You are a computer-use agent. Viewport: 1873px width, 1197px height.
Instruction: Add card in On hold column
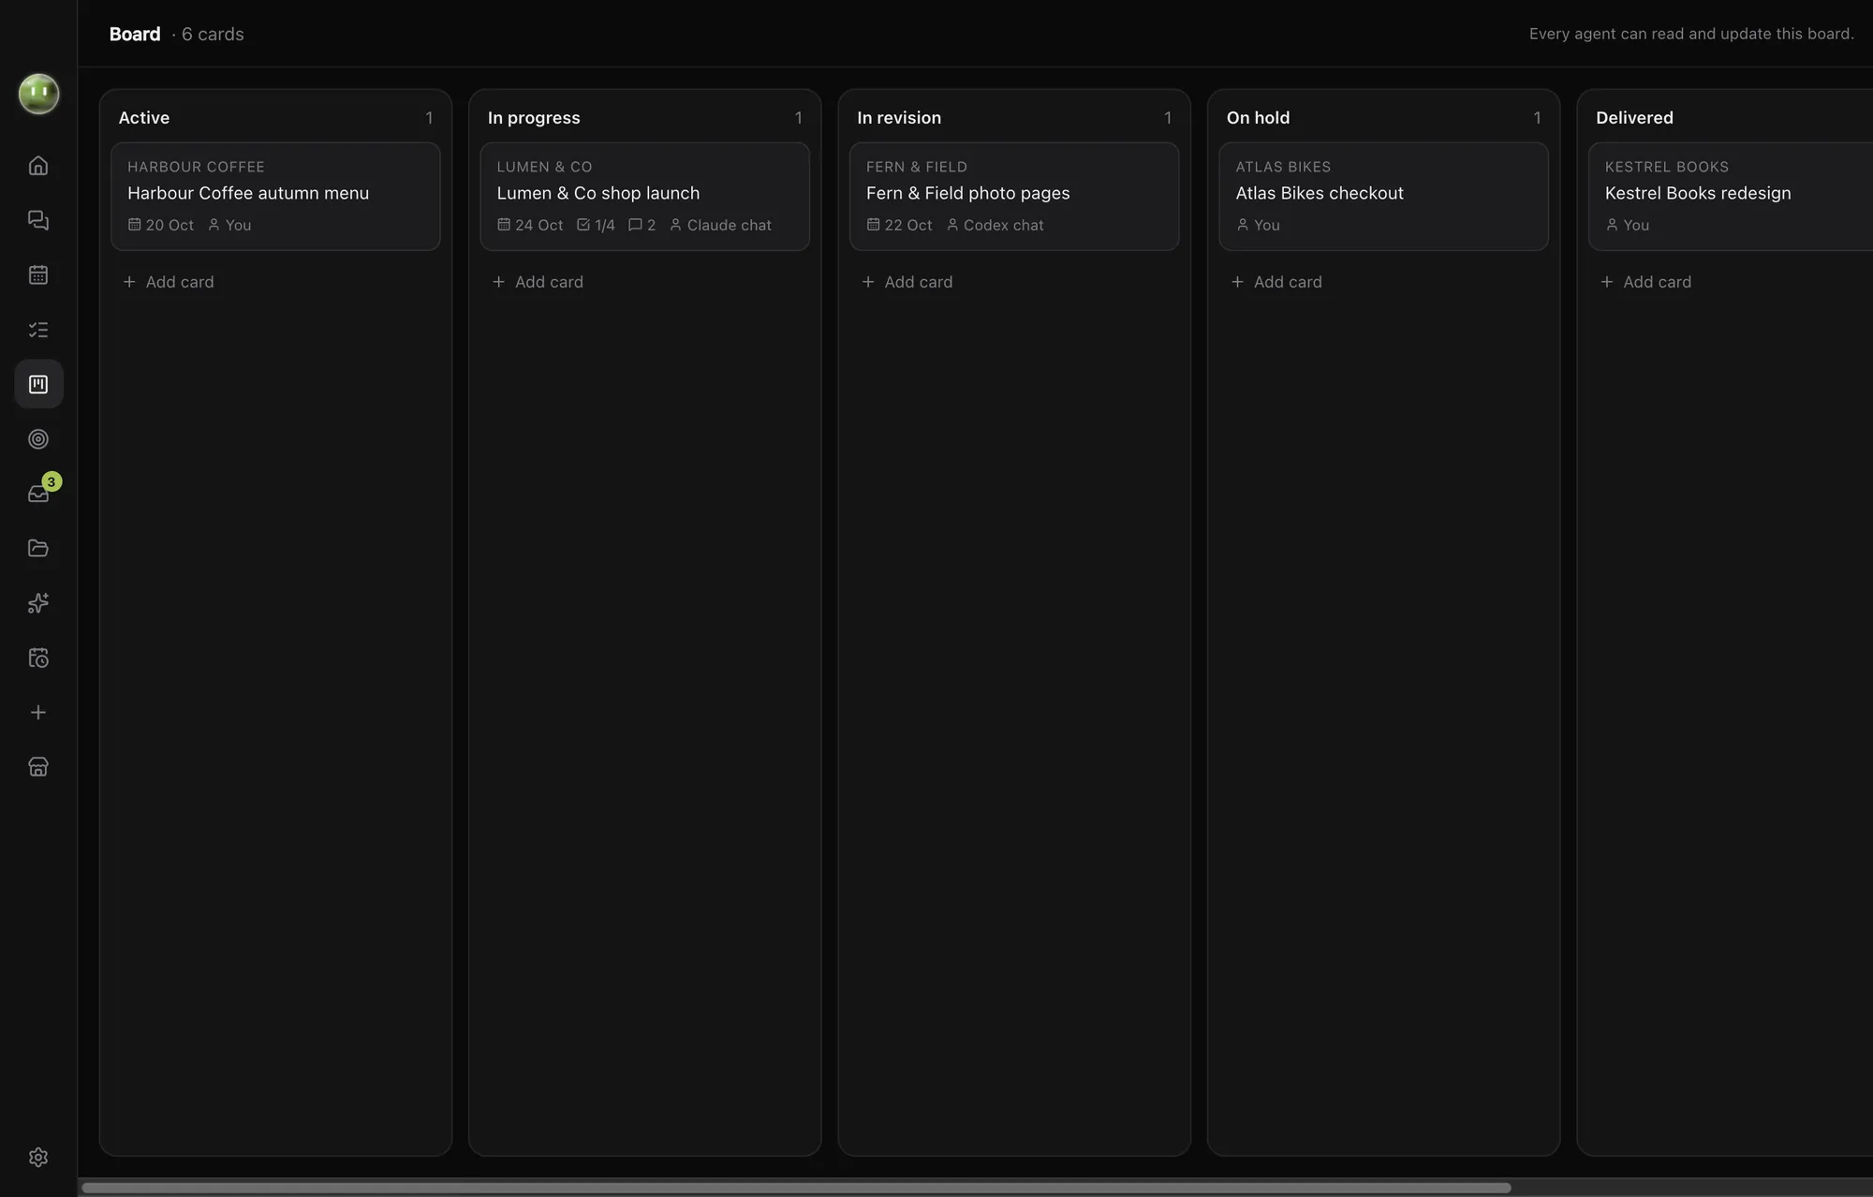pyautogui.click(x=1276, y=282)
